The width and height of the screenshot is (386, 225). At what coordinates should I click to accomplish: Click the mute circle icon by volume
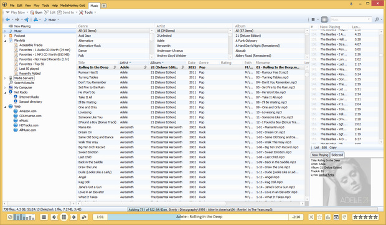(10, 217)
